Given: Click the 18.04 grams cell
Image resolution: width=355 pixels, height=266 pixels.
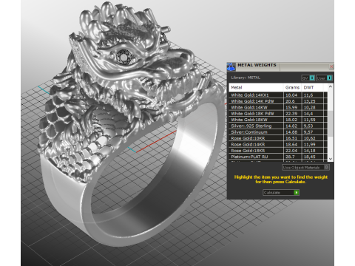Looking at the screenshot, I should coord(291,95).
